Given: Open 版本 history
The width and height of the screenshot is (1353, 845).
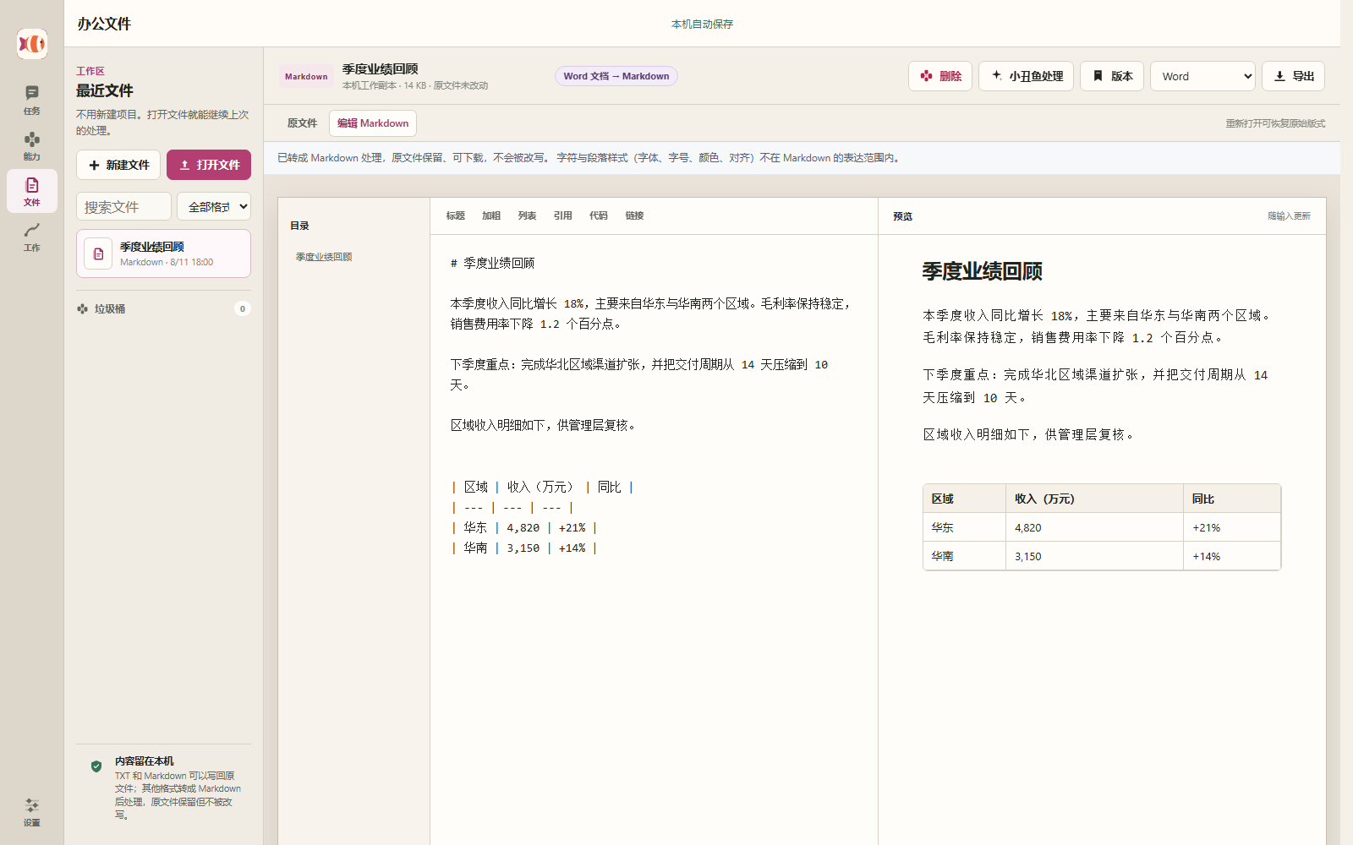Looking at the screenshot, I should coord(1112,76).
